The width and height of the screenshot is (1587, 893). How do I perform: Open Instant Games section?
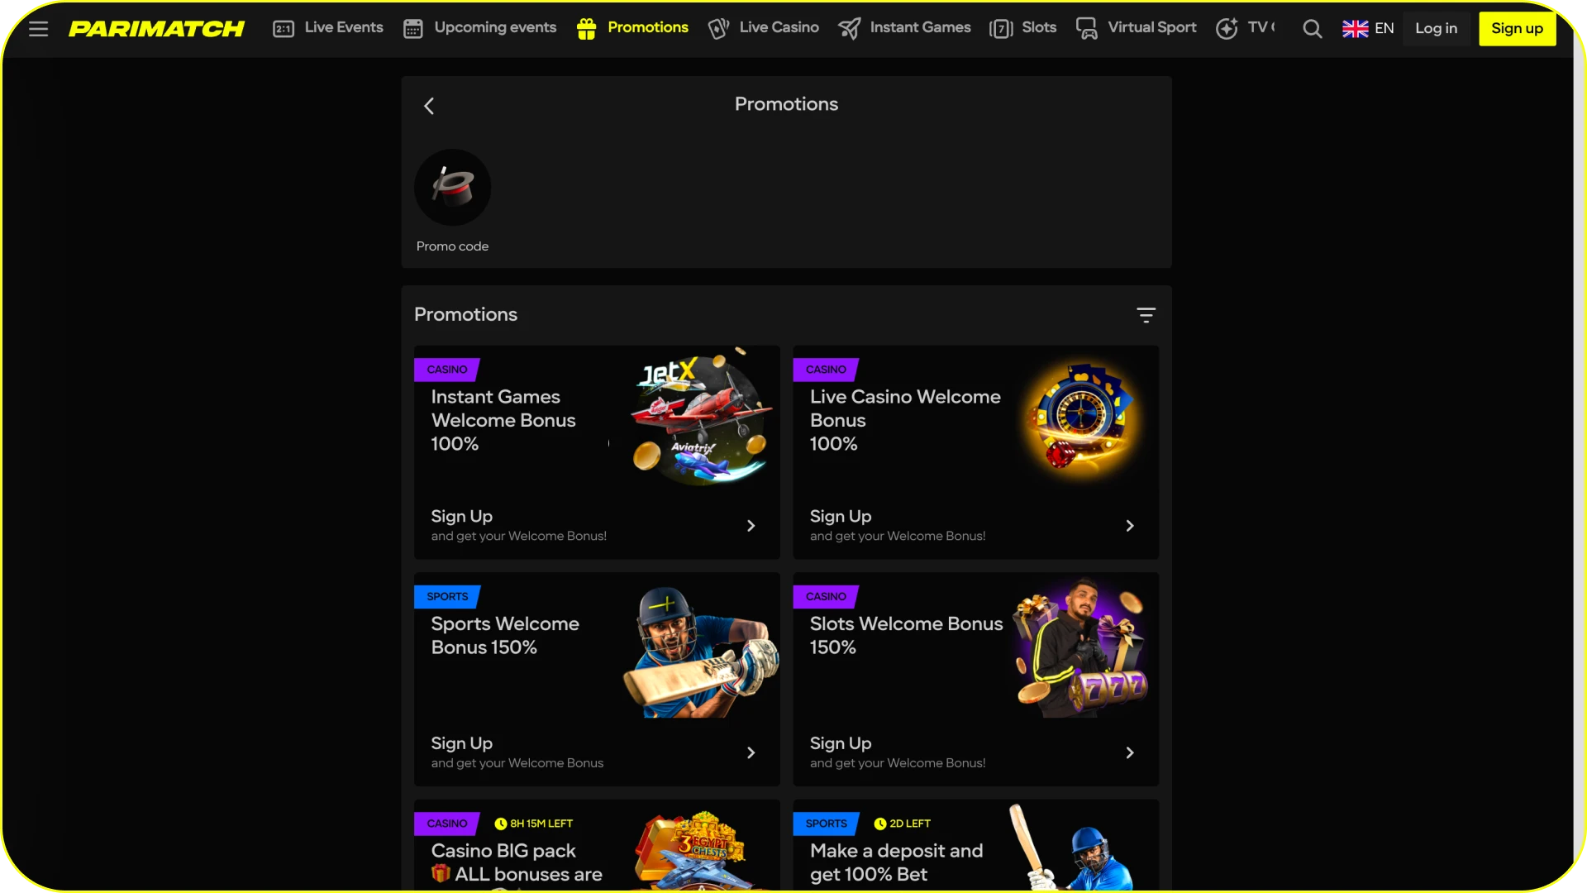click(920, 27)
